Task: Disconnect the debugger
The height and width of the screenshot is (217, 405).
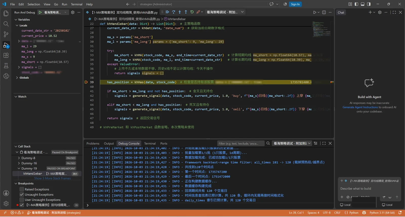Action: (x=198, y=12)
